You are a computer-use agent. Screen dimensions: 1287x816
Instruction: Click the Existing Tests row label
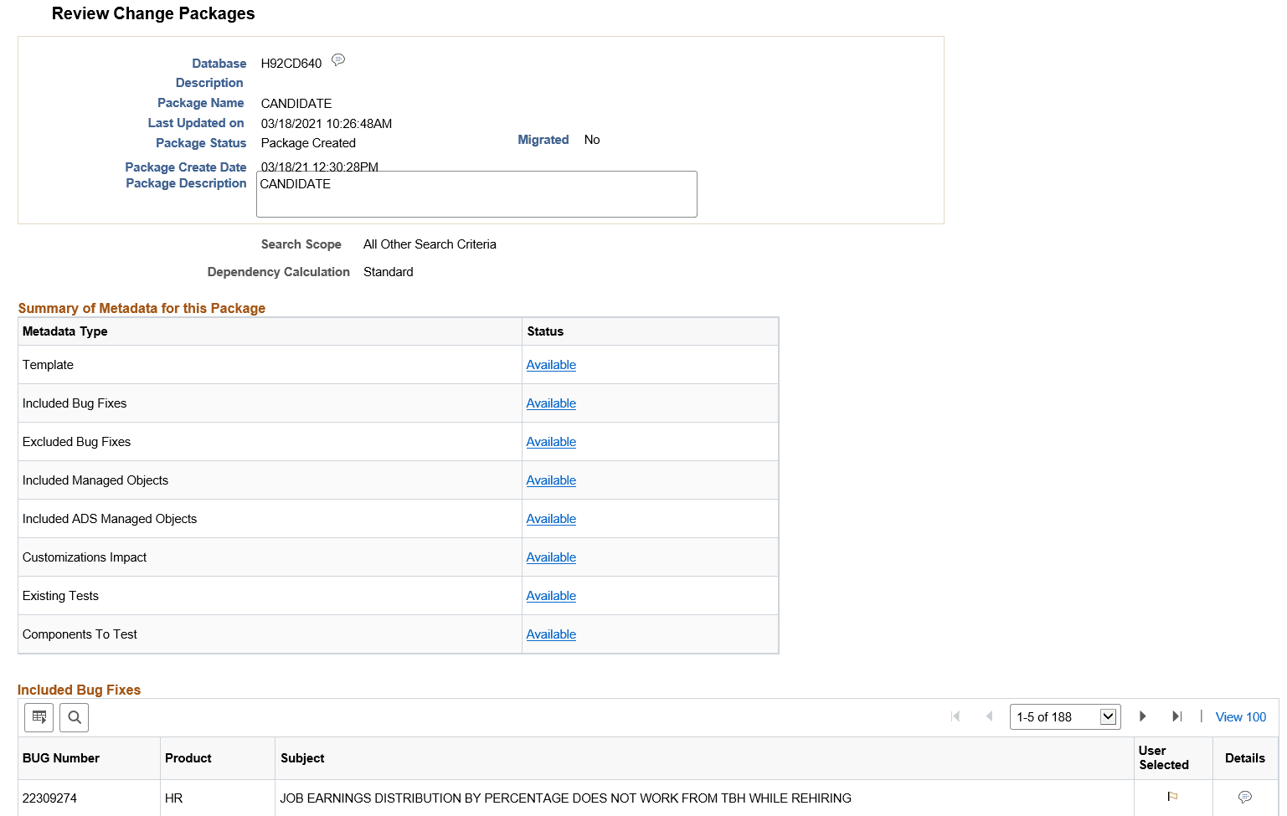coord(60,596)
